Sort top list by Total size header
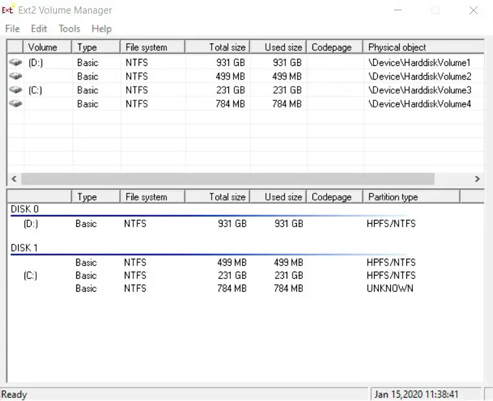The image size is (493, 401). click(x=217, y=47)
